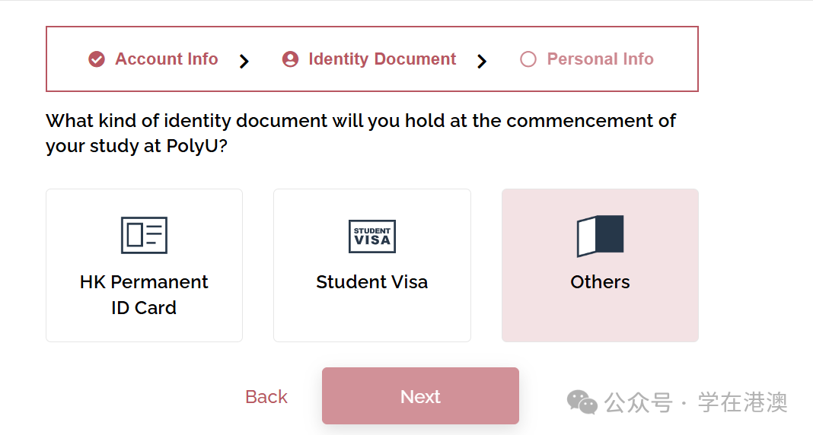Image resolution: width=813 pixels, height=435 pixels.
Task: Click the chevron after Account Info
Action: [244, 61]
